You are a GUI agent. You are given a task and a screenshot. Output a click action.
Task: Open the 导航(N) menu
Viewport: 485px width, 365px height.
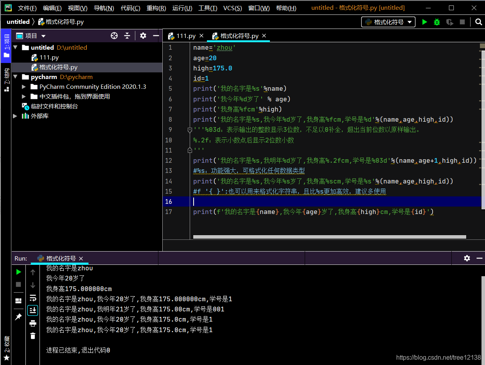tap(104, 8)
